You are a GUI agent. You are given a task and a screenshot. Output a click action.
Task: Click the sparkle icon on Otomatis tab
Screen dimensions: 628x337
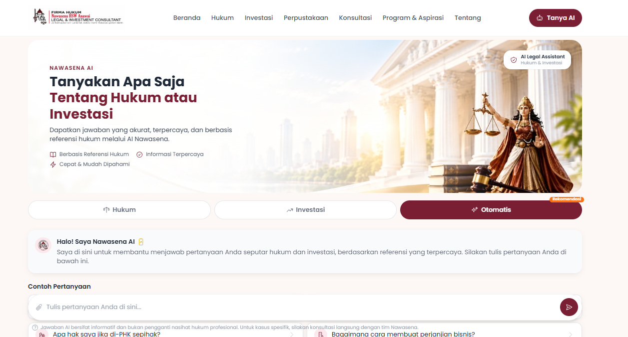tap(475, 210)
